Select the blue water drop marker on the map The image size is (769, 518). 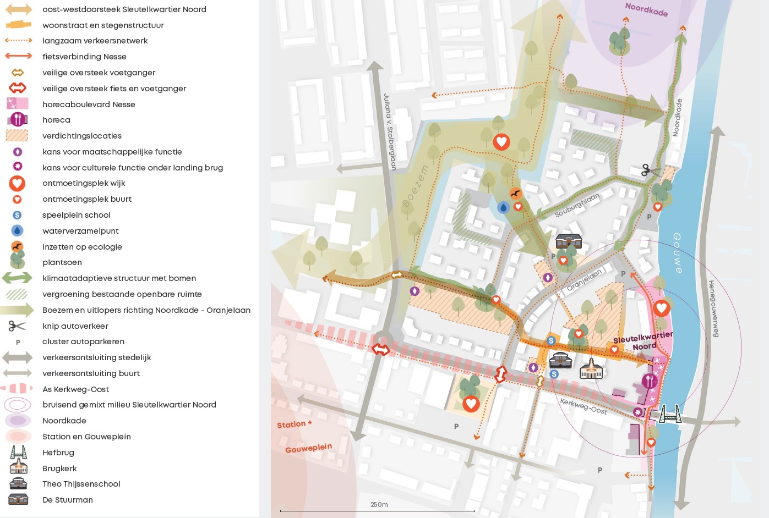pos(503,207)
